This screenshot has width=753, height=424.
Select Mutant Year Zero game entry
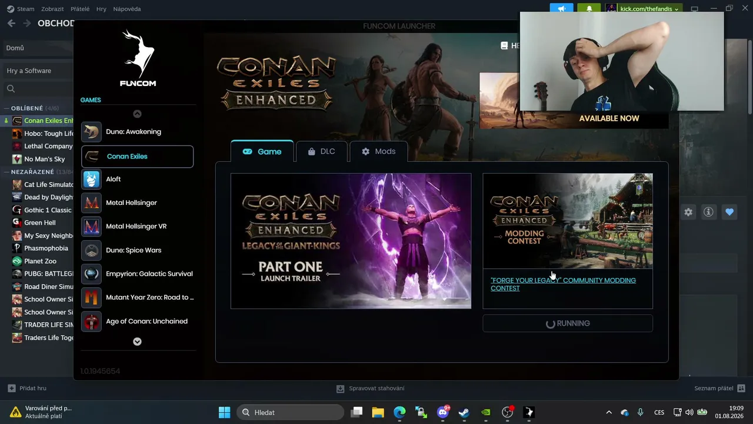(137, 297)
